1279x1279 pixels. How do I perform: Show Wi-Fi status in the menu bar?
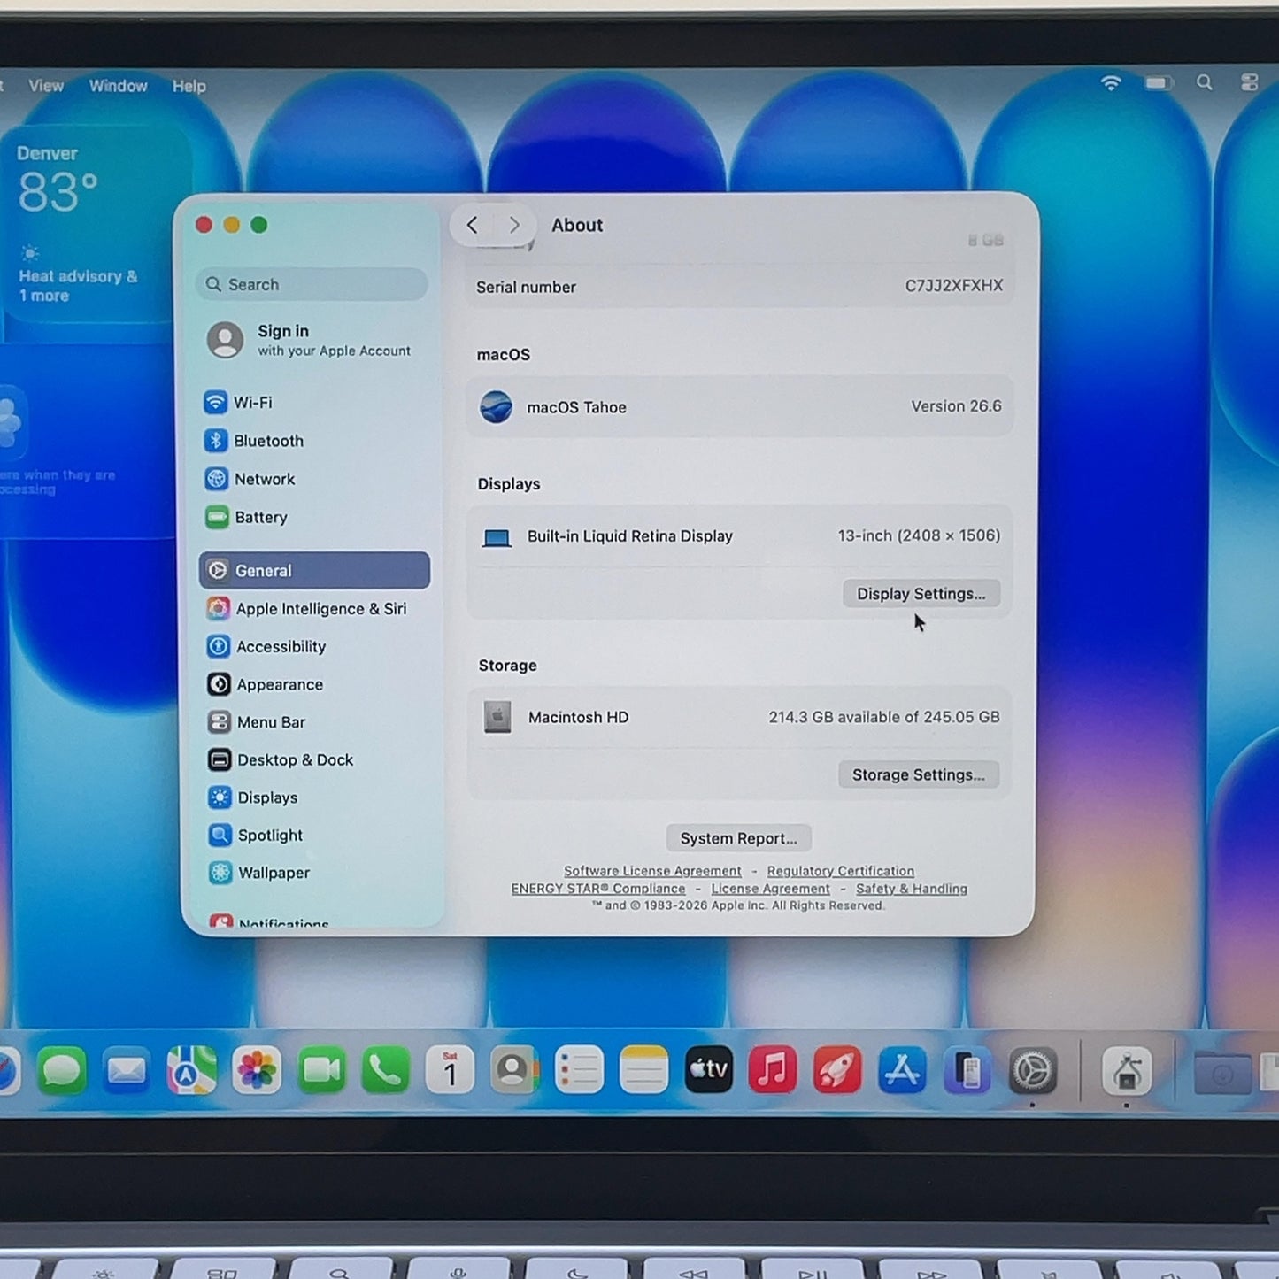(1111, 83)
